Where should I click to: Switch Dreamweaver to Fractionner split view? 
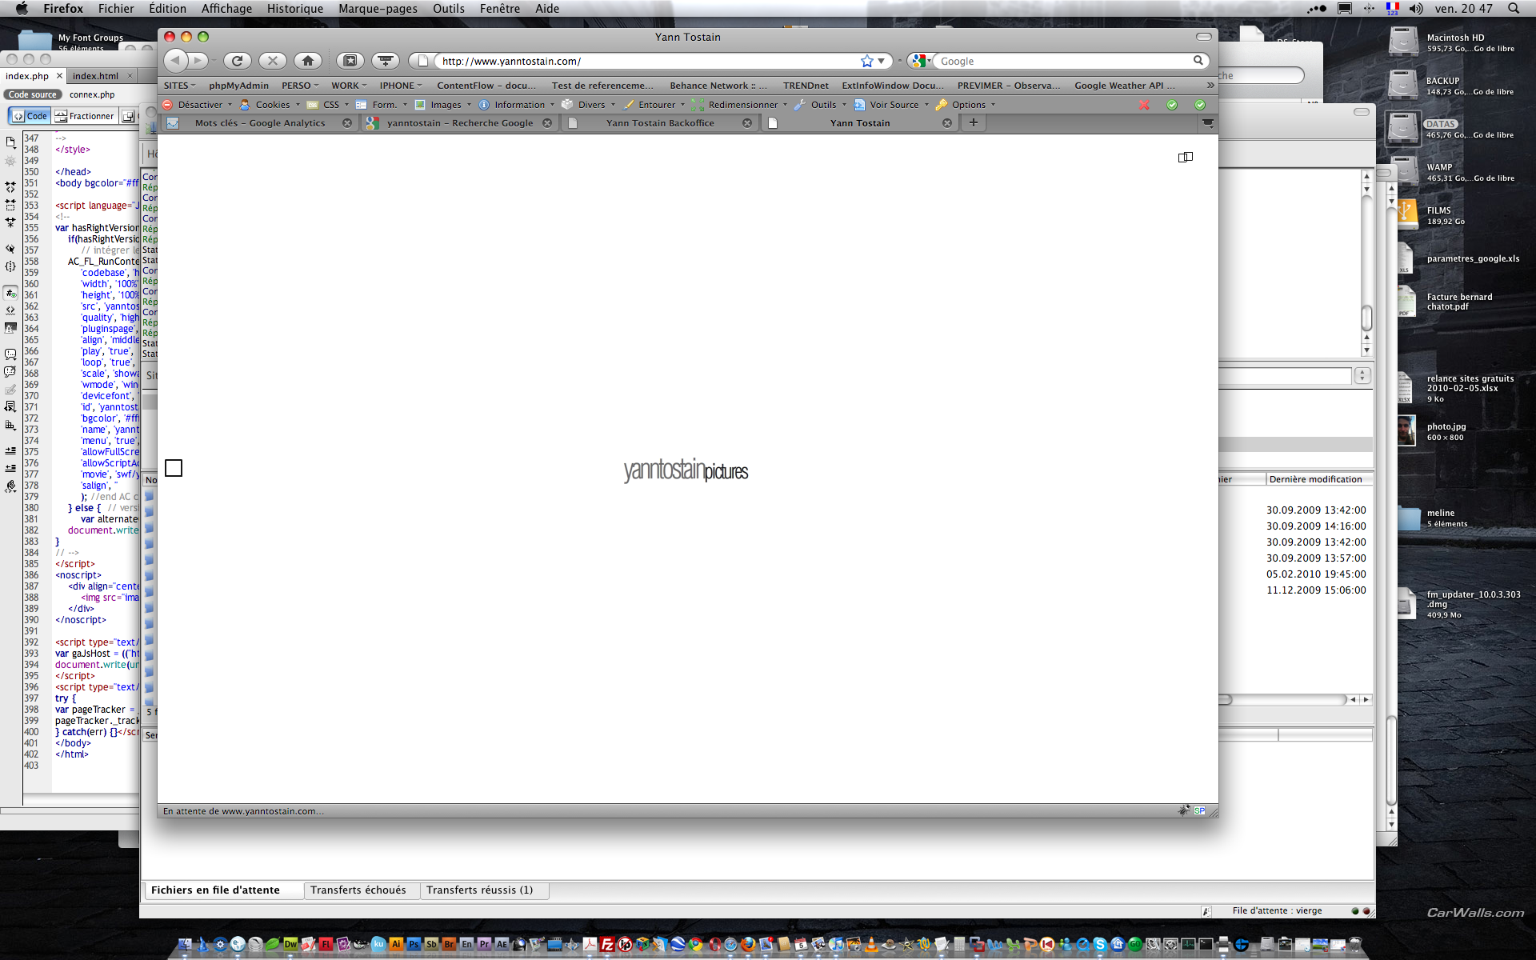click(x=85, y=116)
